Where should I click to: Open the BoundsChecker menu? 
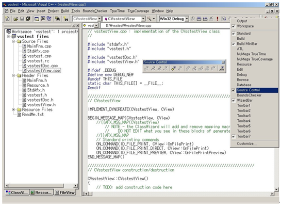(95, 11)
